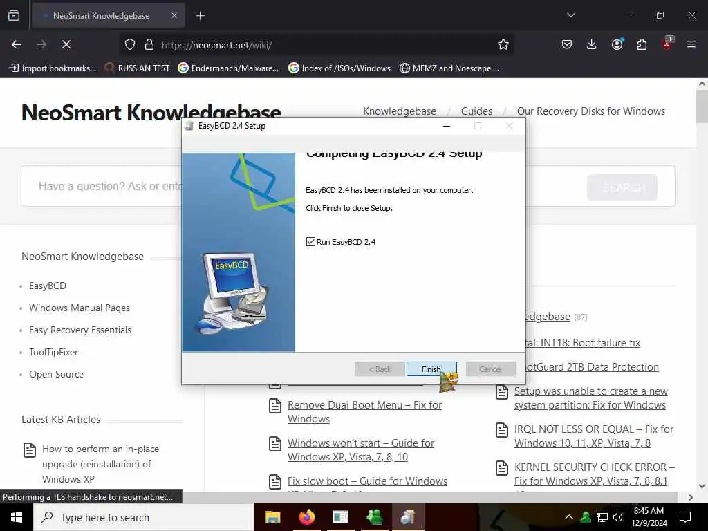Open Windows won't start guide link
Image resolution: width=708 pixels, height=531 pixels.
(x=361, y=449)
